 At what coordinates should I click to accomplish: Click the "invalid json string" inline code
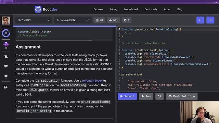click(x=34, y=111)
